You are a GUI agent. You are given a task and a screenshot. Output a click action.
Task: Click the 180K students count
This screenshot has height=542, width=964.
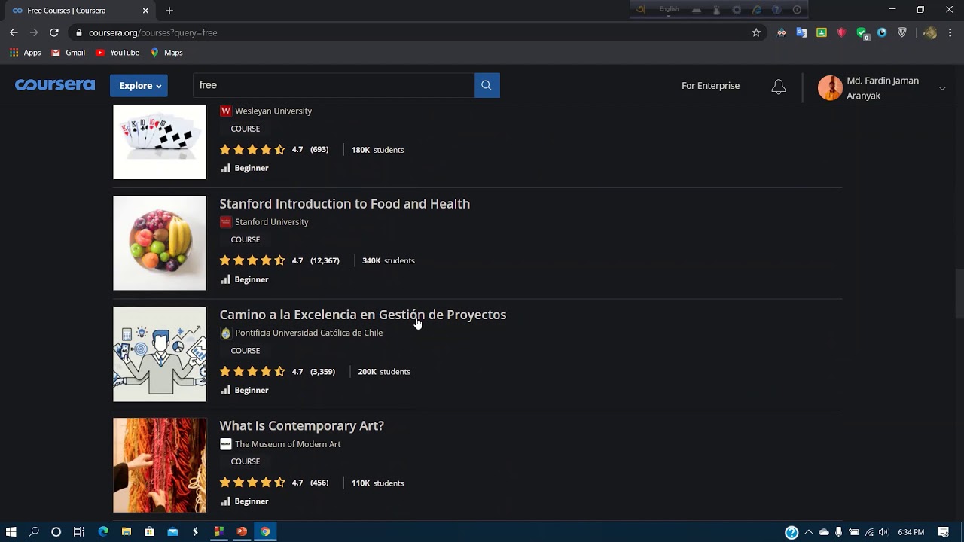377,150
